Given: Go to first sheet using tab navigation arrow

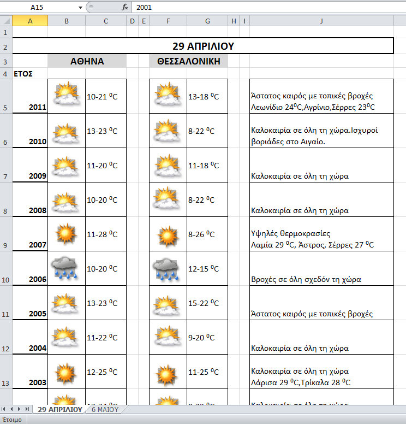Looking at the screenshot, I should tap(4, 409).
